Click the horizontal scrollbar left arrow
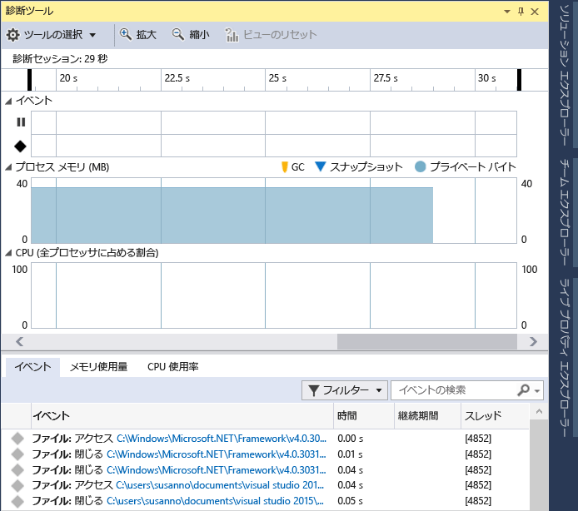The width and height of the screenshot is (578, 511). (x=19, y=342)
